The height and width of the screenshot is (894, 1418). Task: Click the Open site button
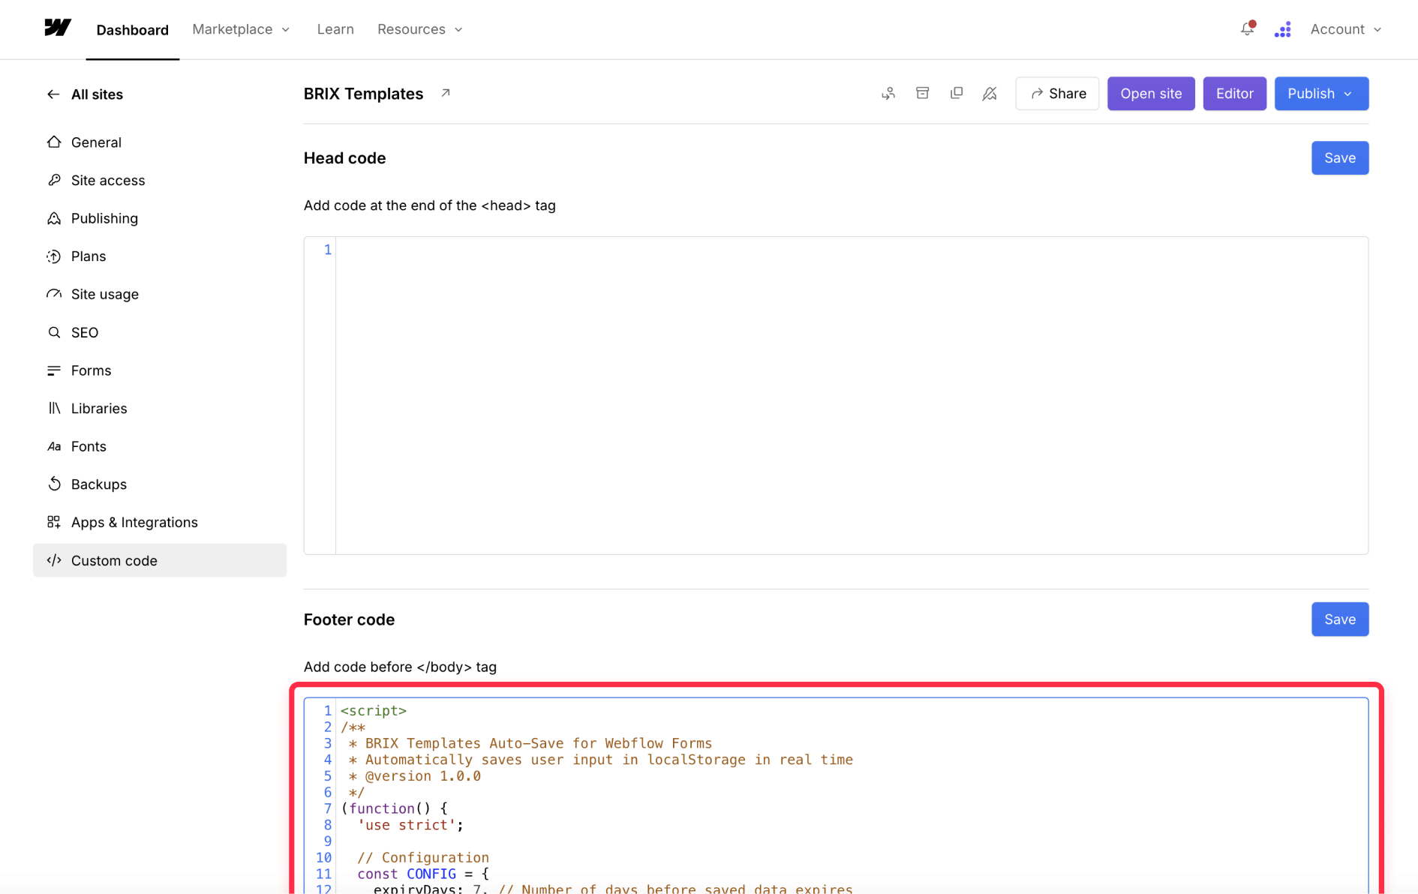(x=1151, y=94)
